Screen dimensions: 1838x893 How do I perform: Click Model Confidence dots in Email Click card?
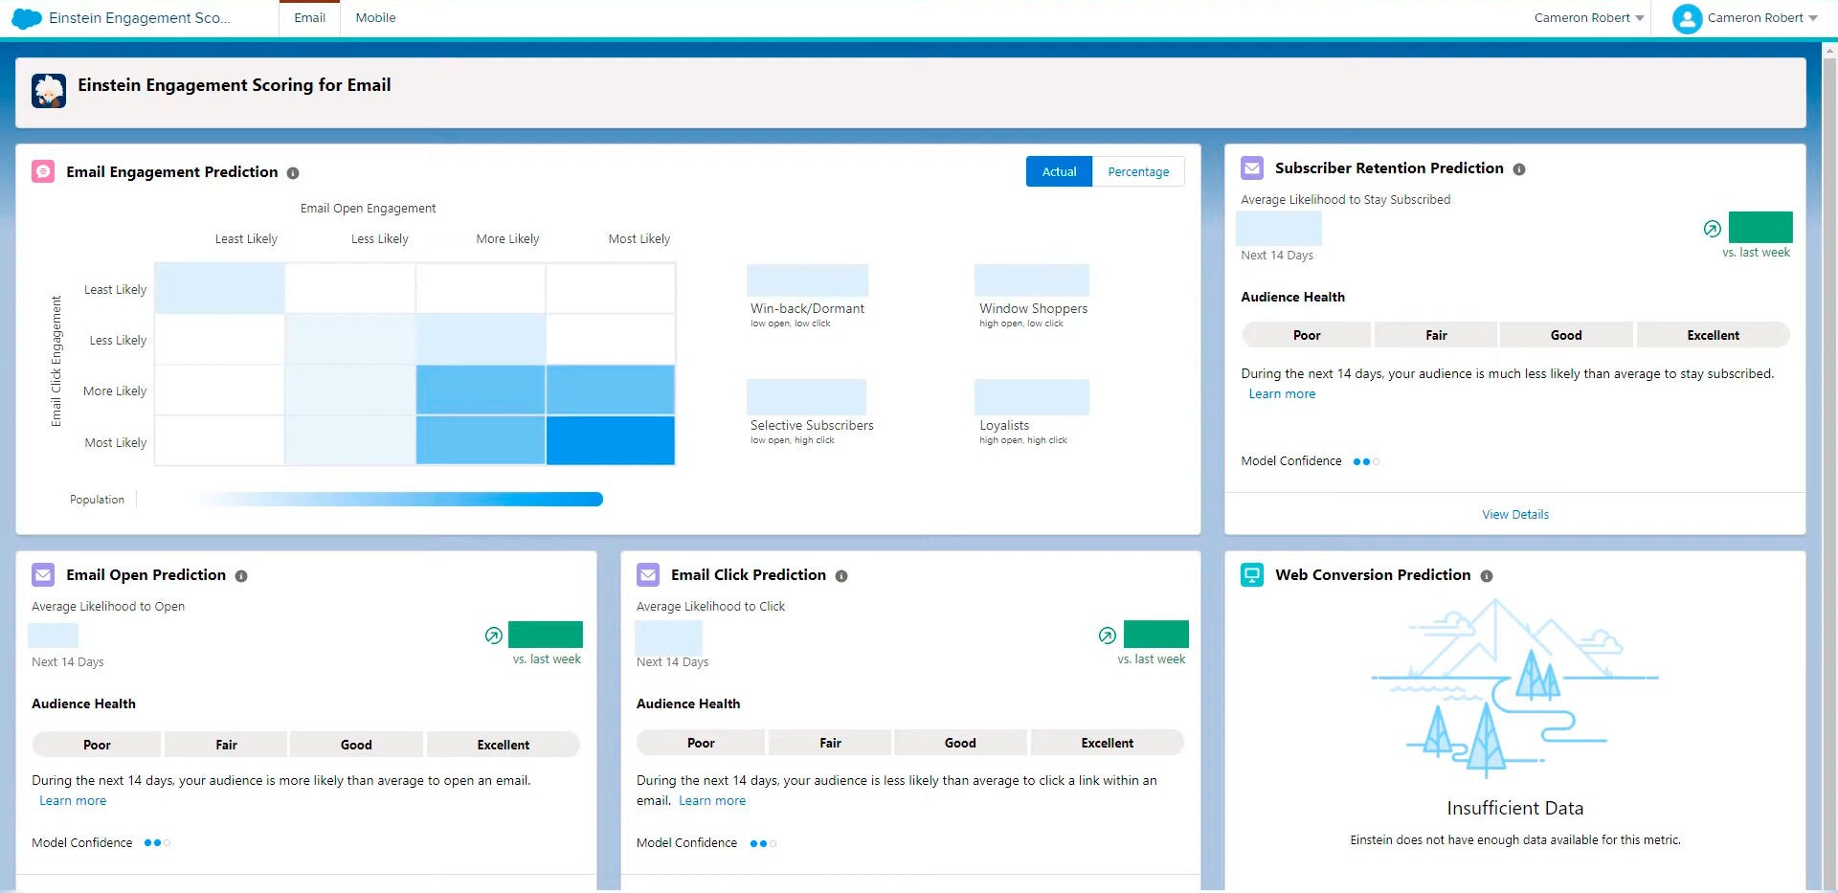tap(763, 844)
